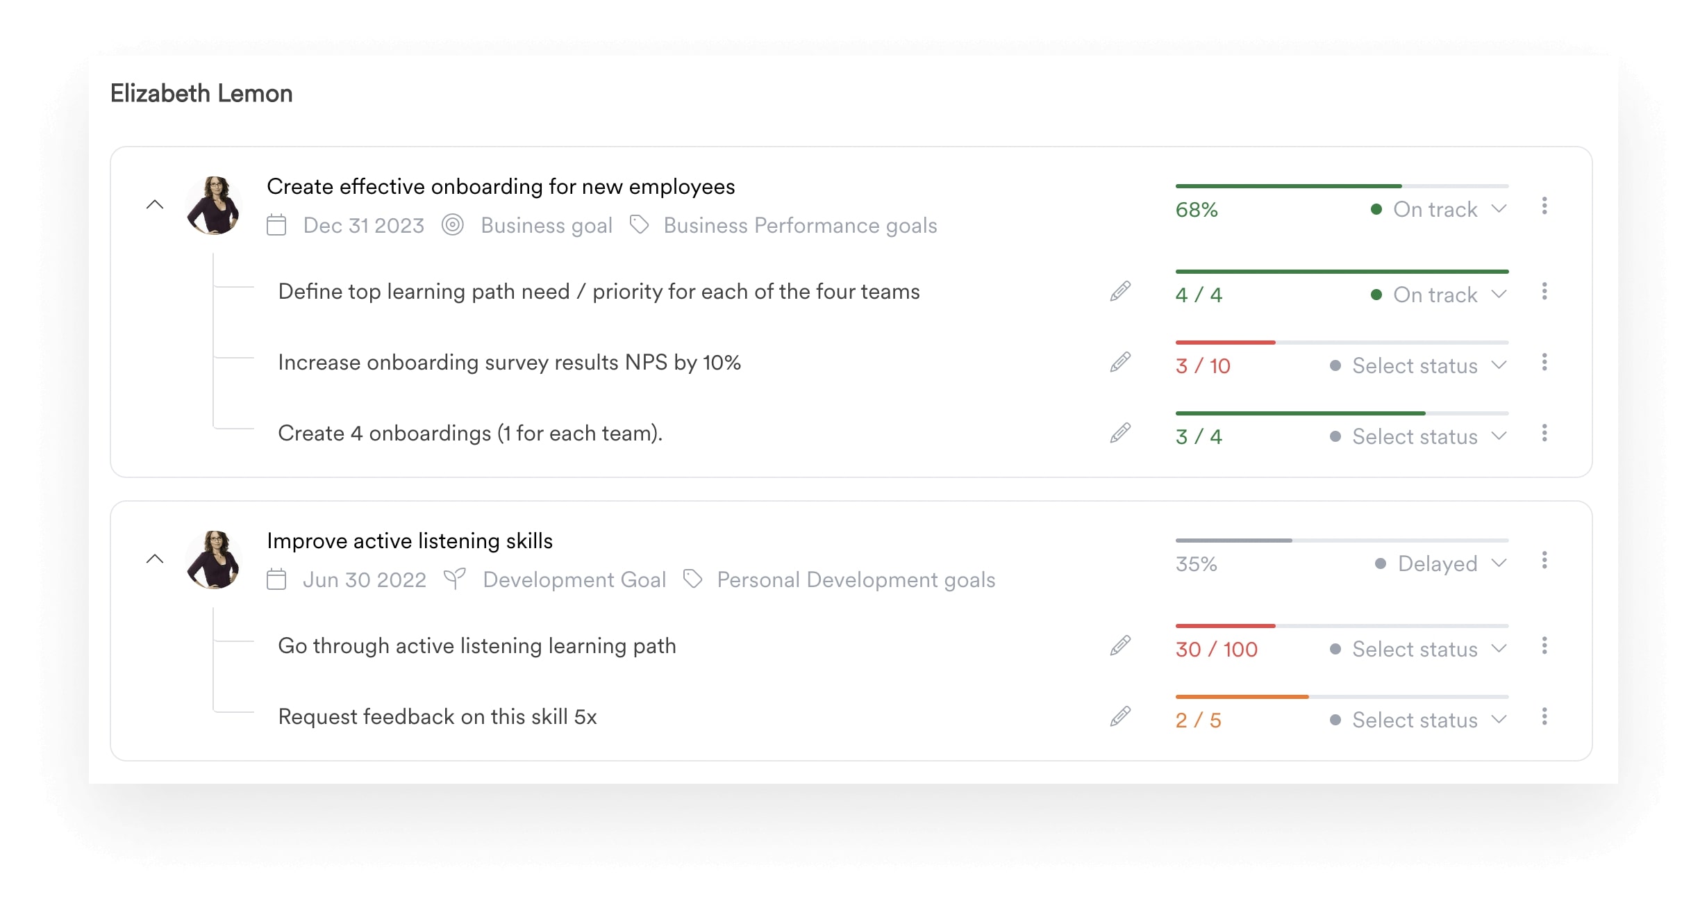Click the paperclip icon on feedback skill goal
Image resolution: width=1707 pixels, height=906 pixels.
(x=1121, y=716)
